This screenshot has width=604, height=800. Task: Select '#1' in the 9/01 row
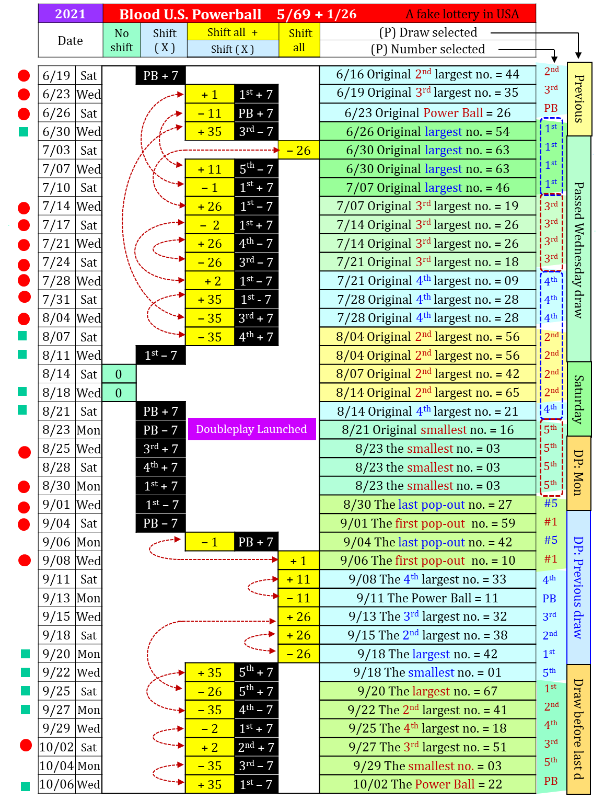click(x=551, y=522)
